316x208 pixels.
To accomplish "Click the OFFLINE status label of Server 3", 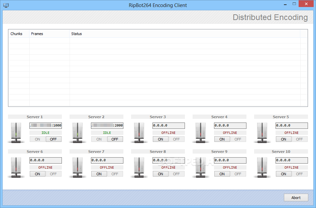I will pos(169,133).
